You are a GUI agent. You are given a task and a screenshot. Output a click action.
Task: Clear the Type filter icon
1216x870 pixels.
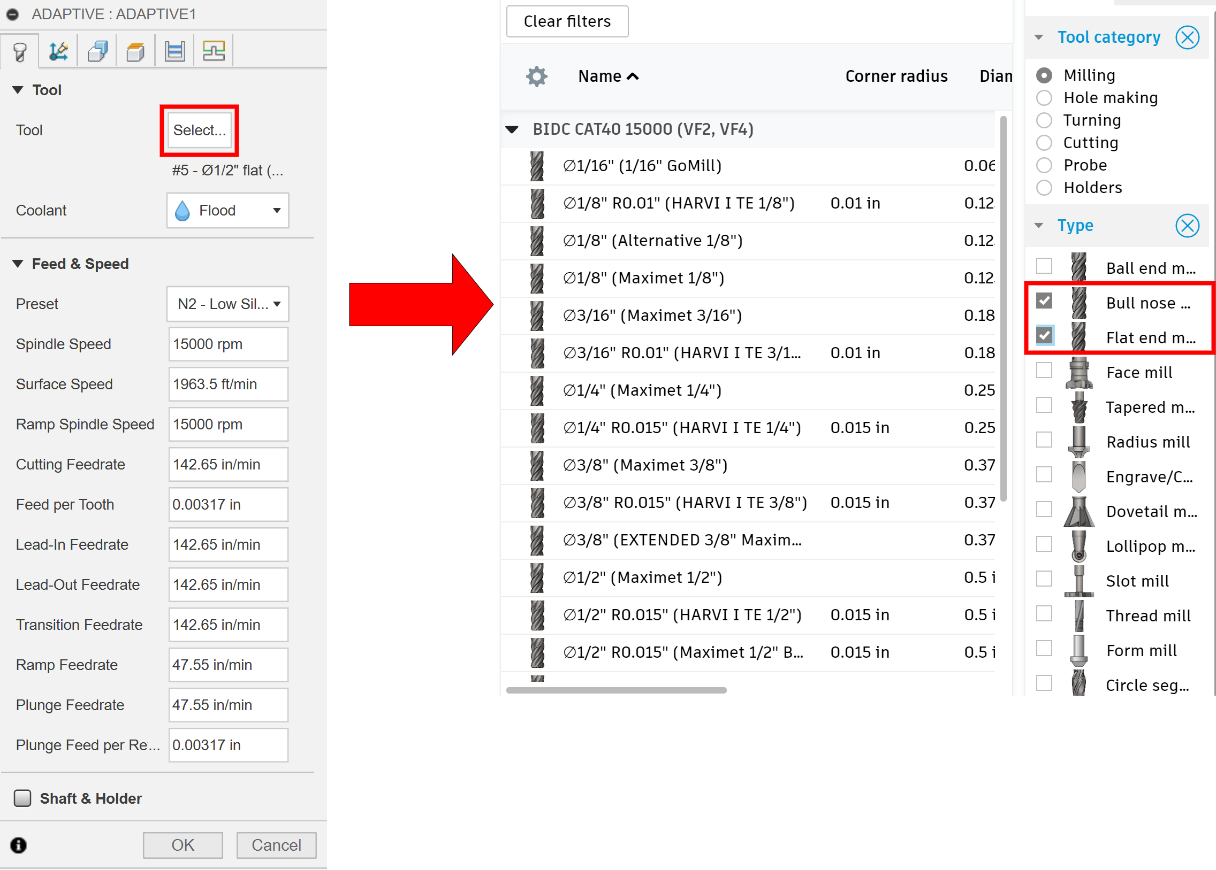[x=1187, y=226]
